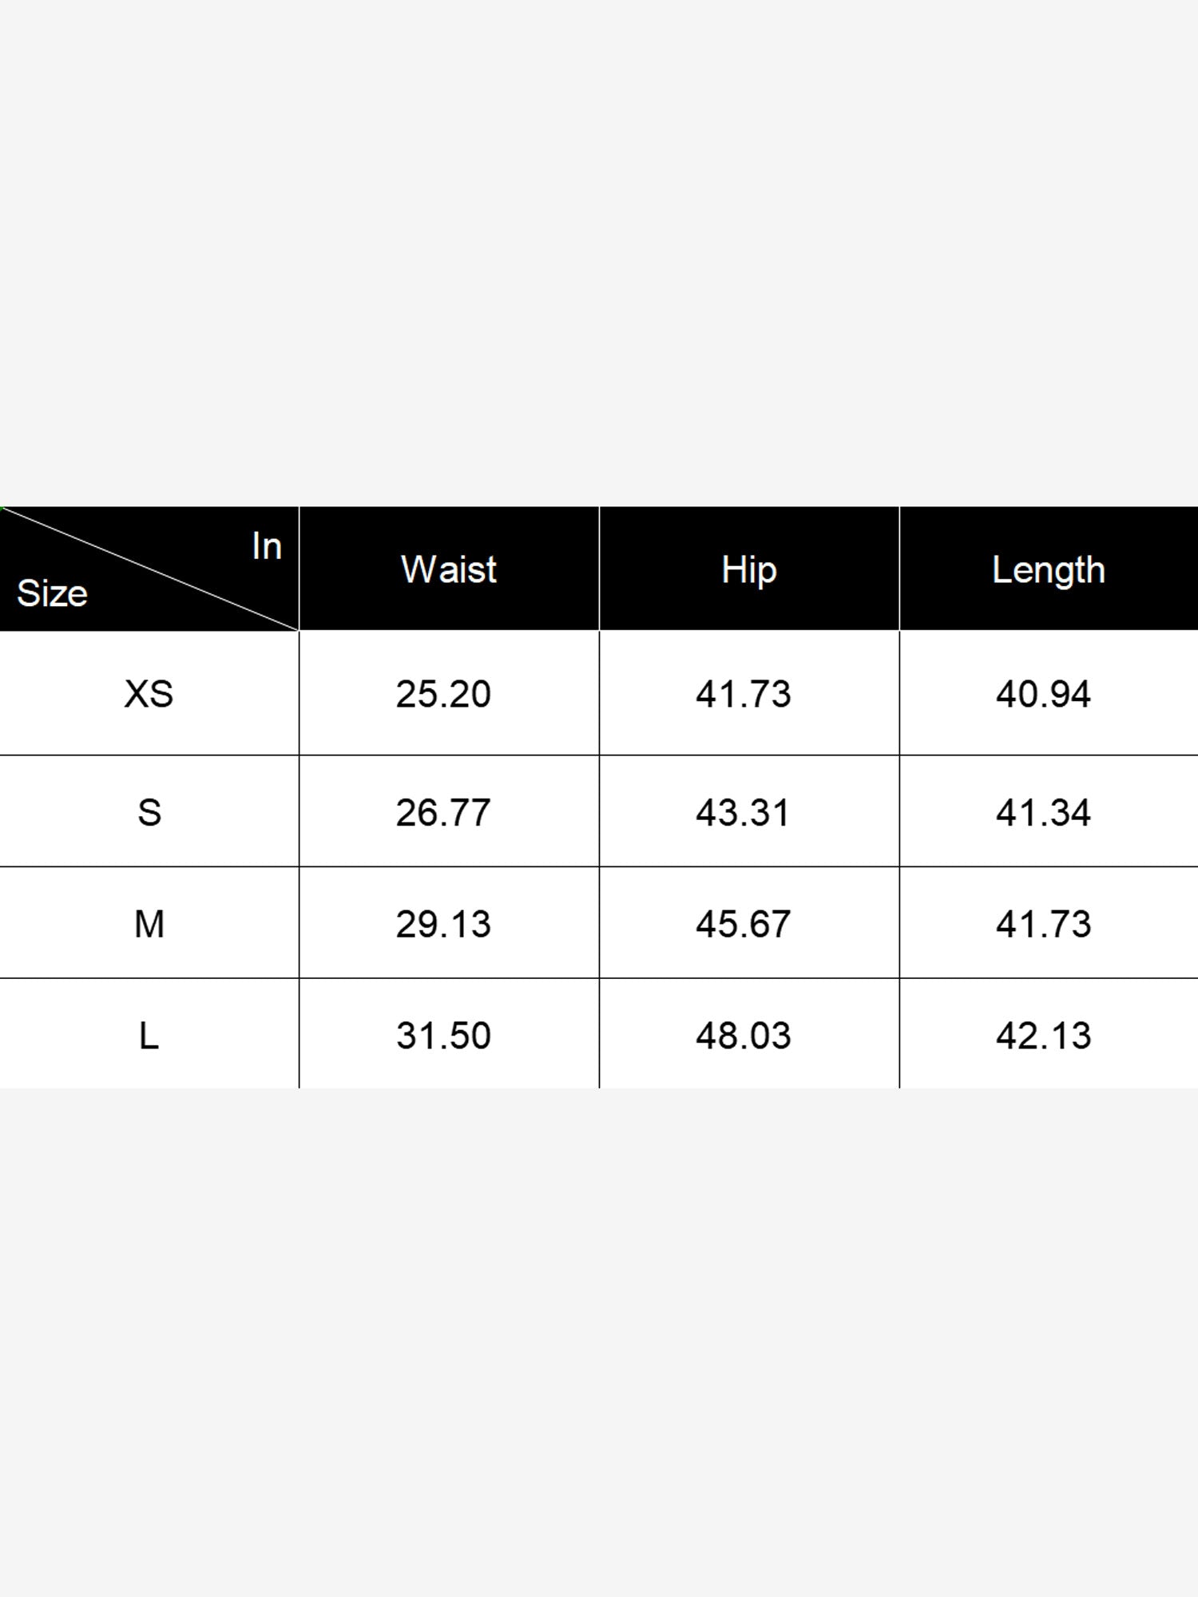Screen dimensions: 1198x1597
Task: Select the M size row label
Action: tap(149, 924)
